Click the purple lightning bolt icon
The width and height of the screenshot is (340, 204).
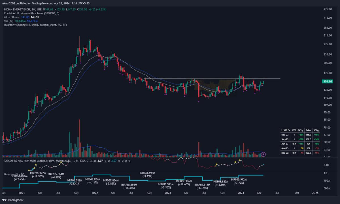[x=263, y=154]
